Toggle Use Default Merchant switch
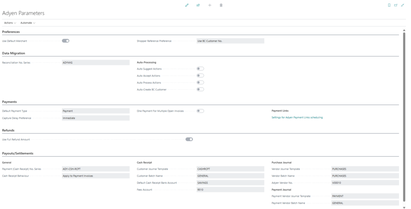 click(65, 41)
